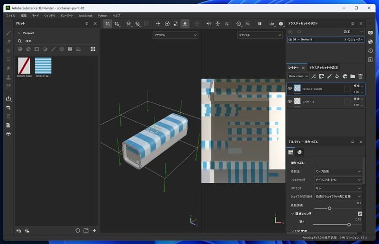Open the Python menu
Screen dimensions: 379x244
[x=102, y=16]
